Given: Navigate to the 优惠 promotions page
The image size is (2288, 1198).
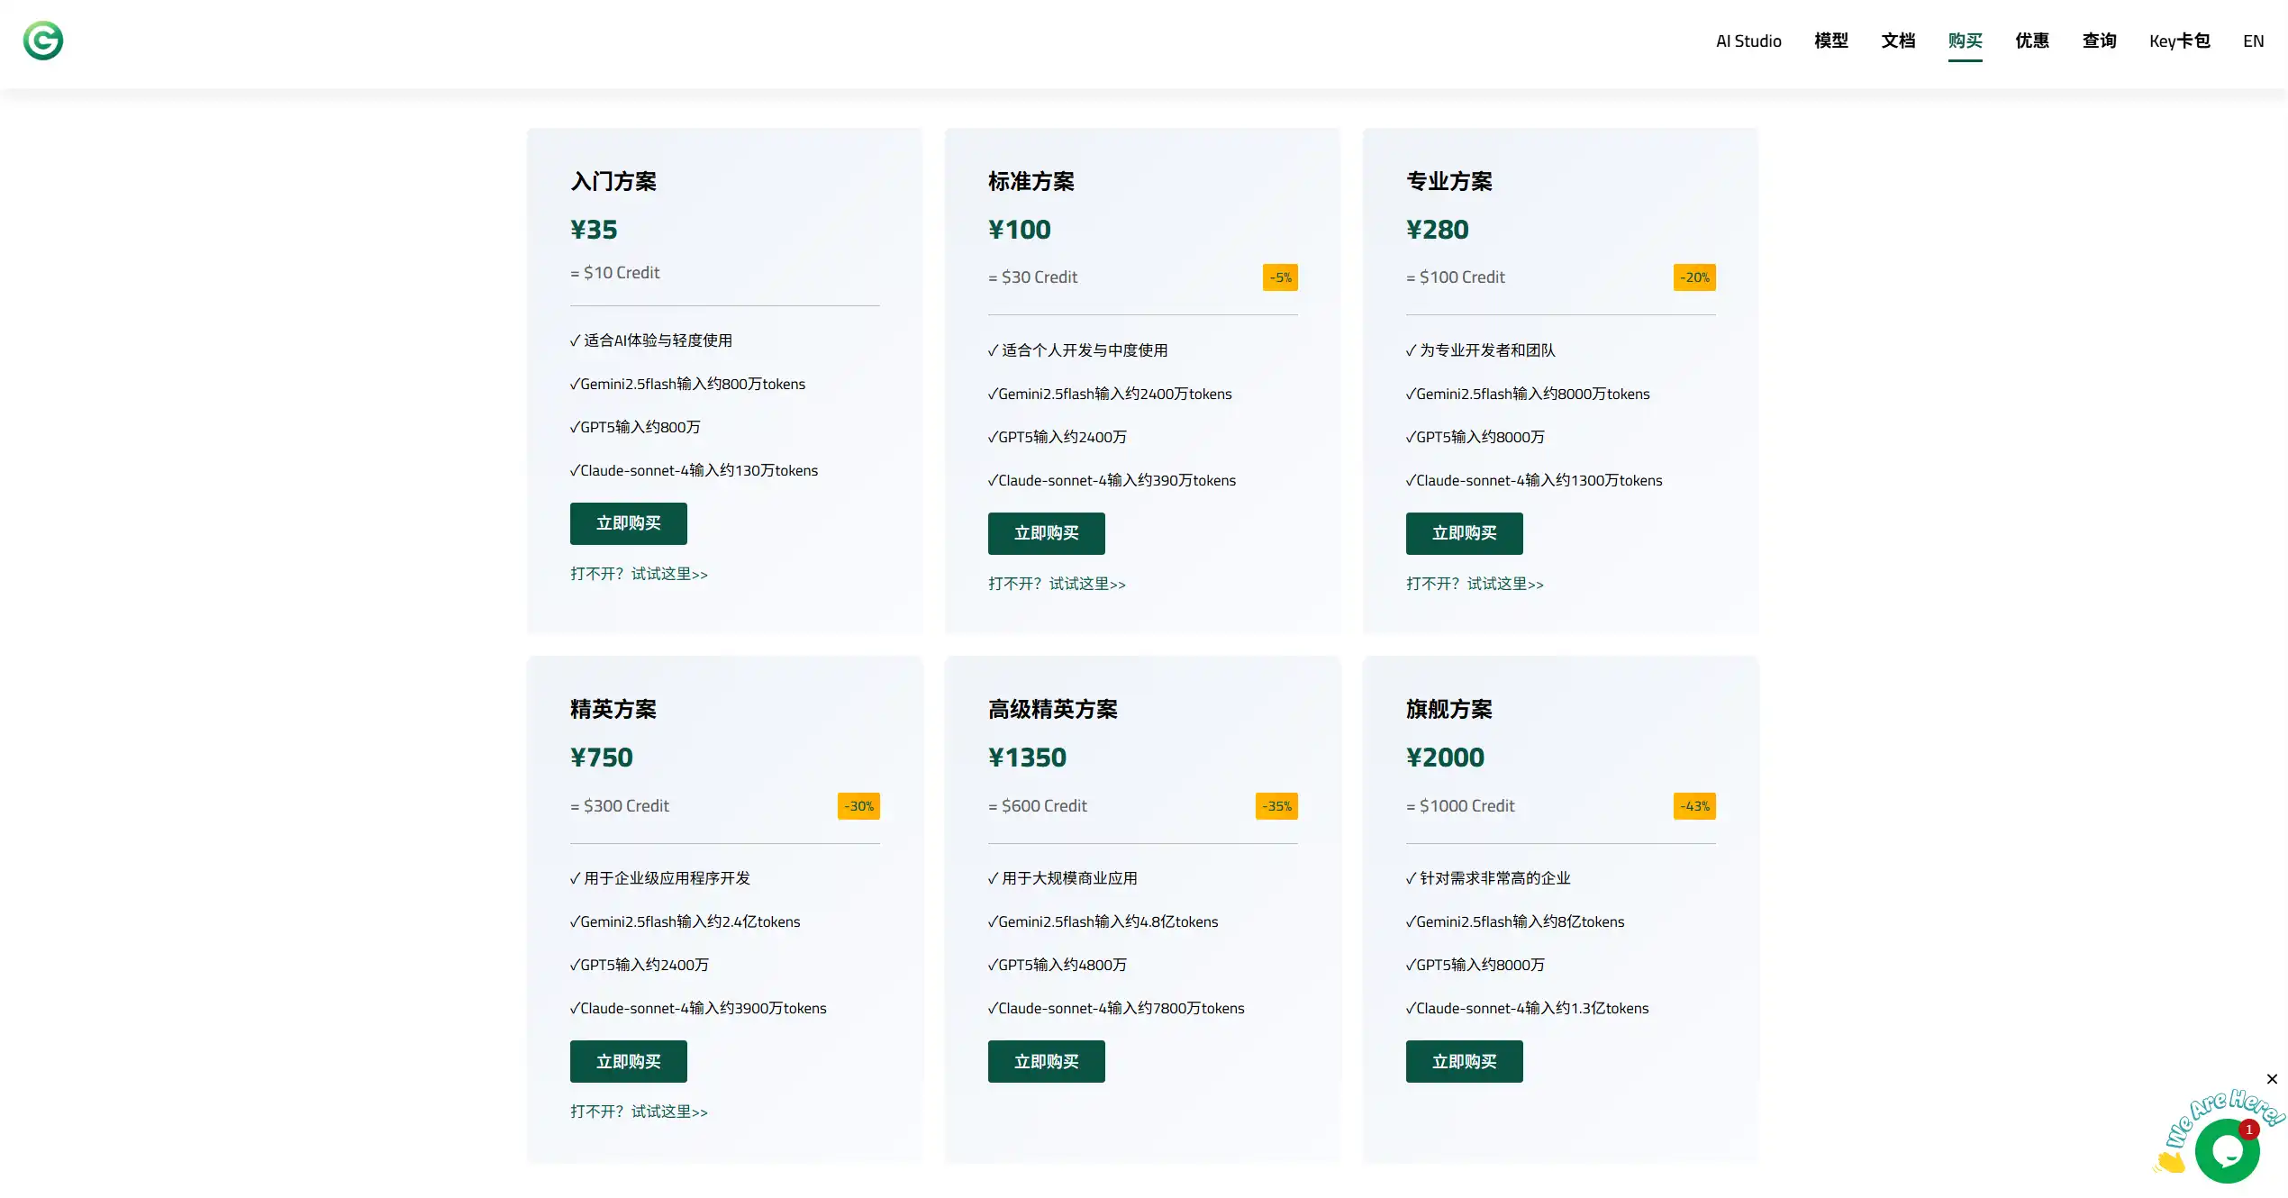Looking at the screenshot, I should coord(2032,41).
